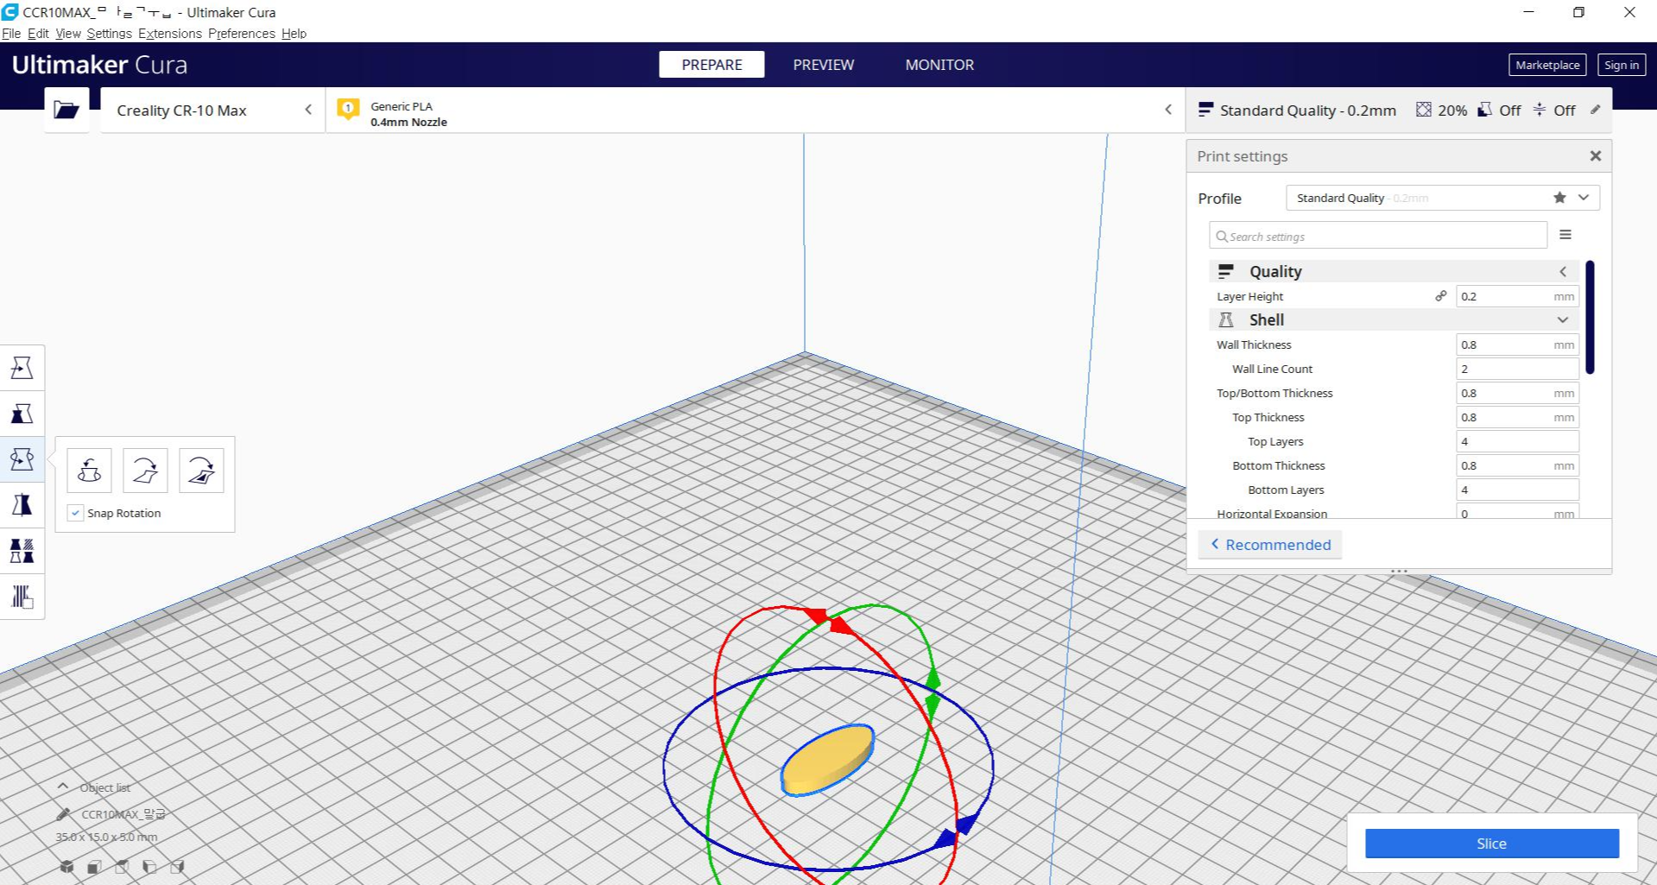The height and width of the screenshot is (885, 1657).
Task: Select the Support Blocker tool
Action: (22, 596)
